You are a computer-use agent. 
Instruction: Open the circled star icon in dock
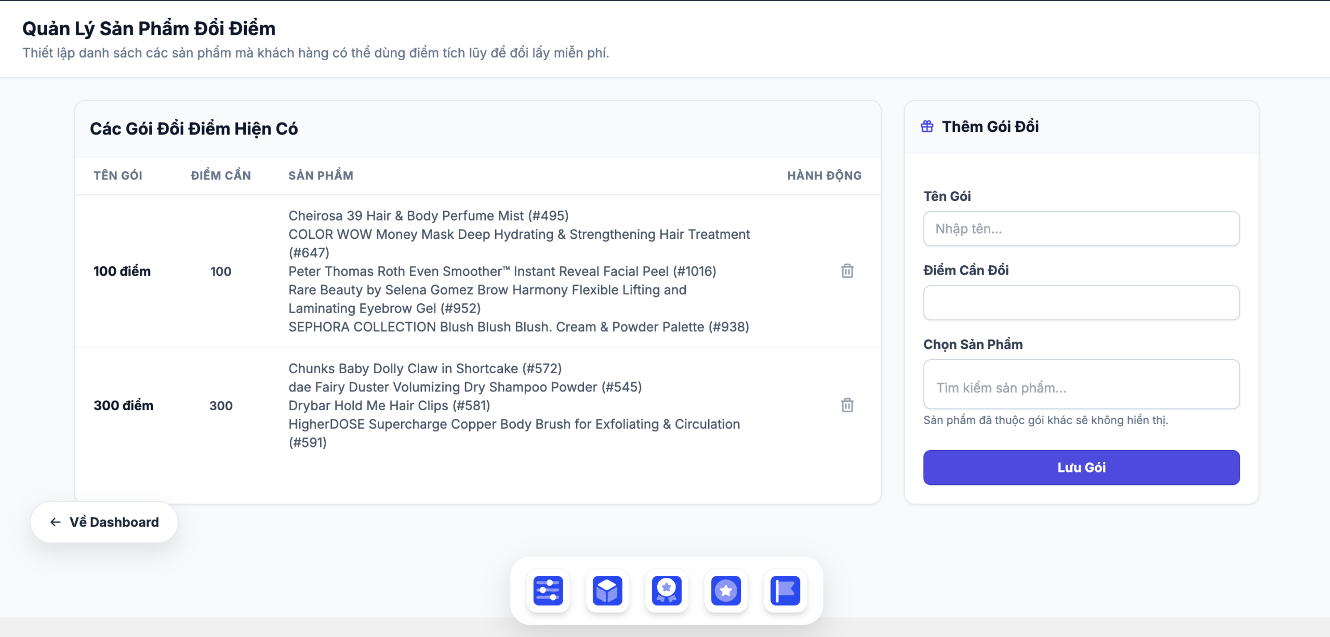(x=726, y=590)
